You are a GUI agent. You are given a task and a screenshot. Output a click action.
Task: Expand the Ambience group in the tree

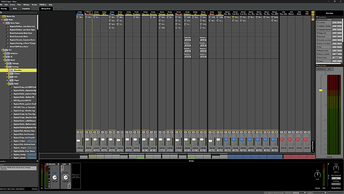pos(3,53)
